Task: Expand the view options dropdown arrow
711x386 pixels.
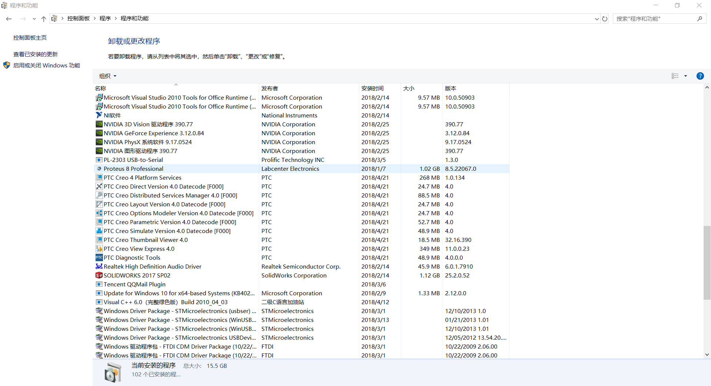Action: pos(685,76)
